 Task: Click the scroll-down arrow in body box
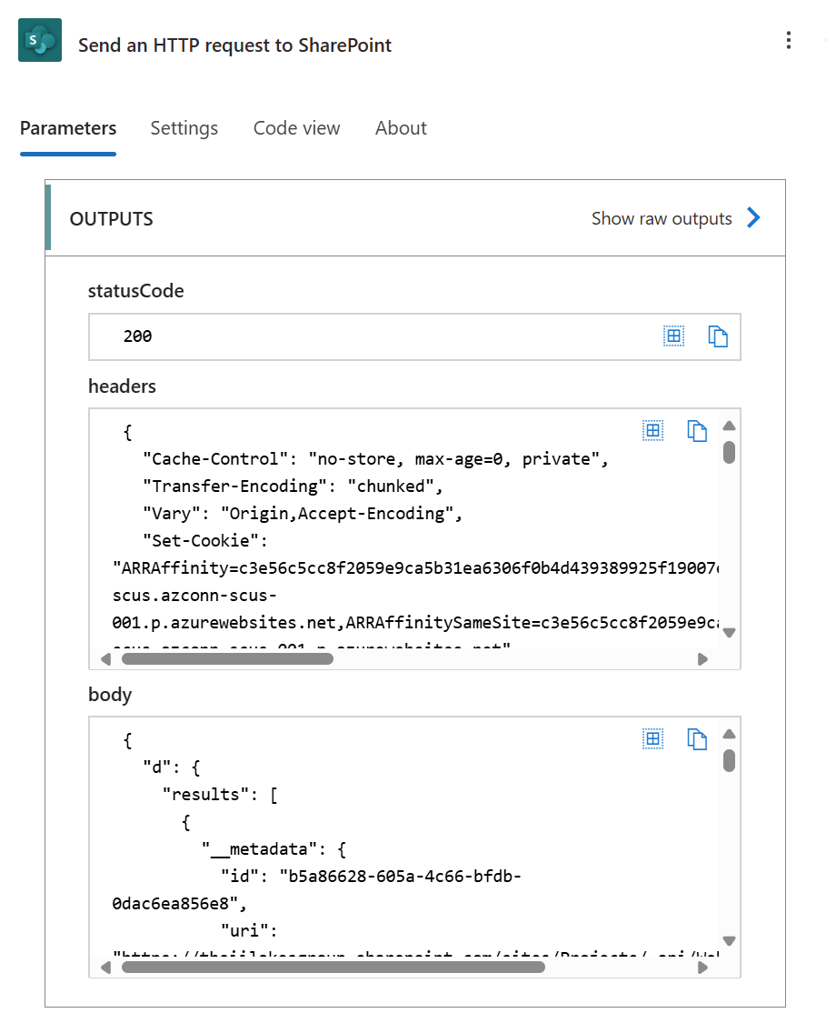(x=729, y=943)
